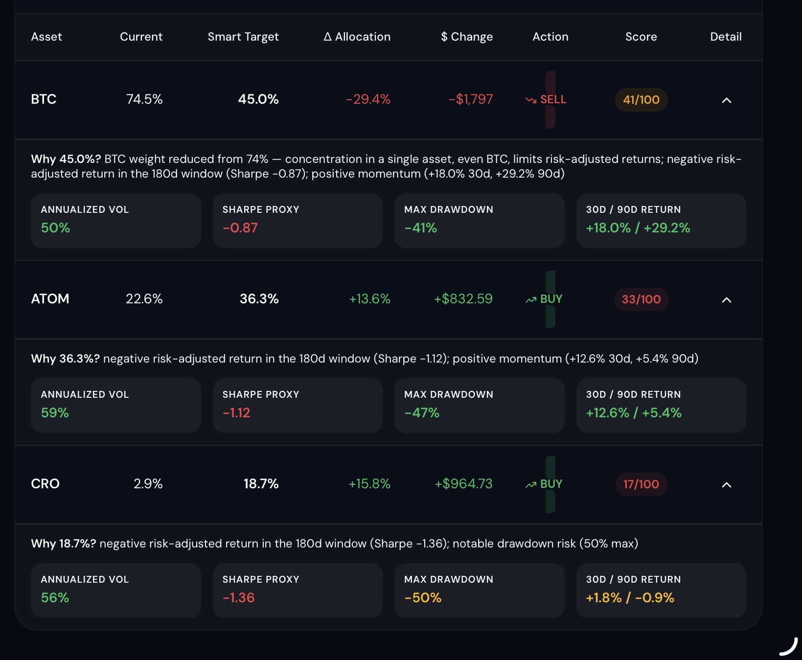Click the $ Change column header
This screenshot has height=660, width=802.
pyautogui.click(x=467, y=37)
